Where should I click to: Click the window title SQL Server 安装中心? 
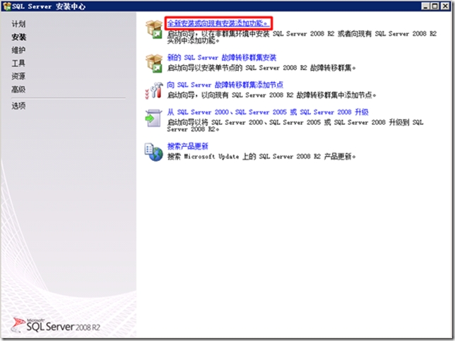pyautogui.click(x=49, y=6)
